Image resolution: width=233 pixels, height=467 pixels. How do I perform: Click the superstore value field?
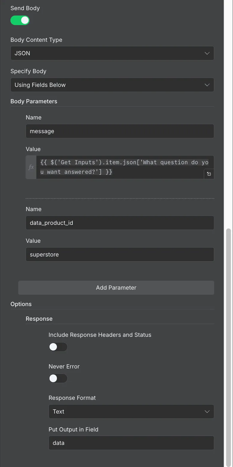tap(120, 254)
